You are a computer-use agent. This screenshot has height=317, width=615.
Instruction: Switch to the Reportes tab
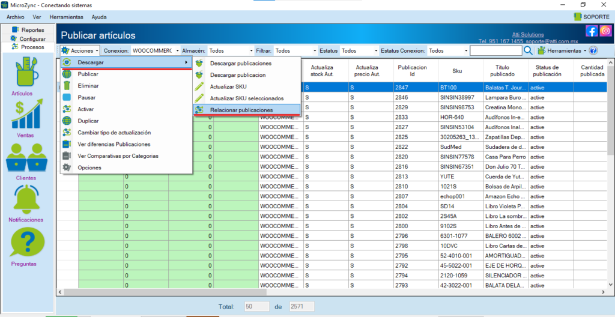pos(28,30)
